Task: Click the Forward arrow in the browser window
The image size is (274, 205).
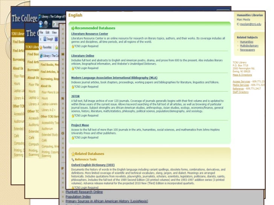Action: tap(46, 24)
